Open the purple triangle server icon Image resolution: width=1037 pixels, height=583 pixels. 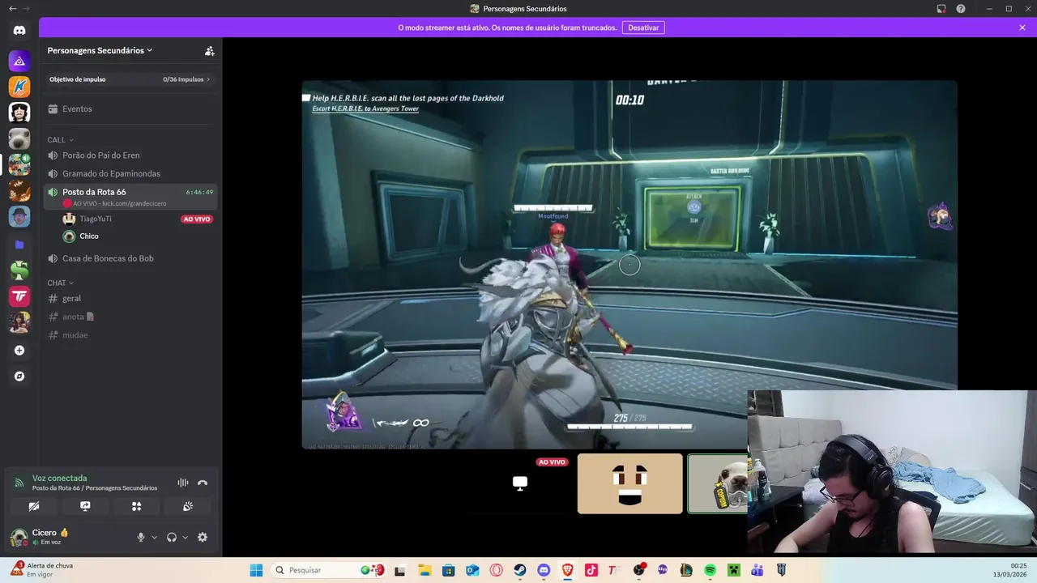click(19, 61)
